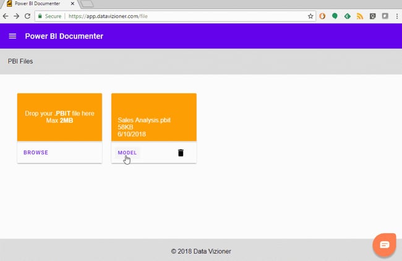The height and width of the screenshot is (261, 402).
Task: Click the 58KB file size text
Action: pos(126,127)
